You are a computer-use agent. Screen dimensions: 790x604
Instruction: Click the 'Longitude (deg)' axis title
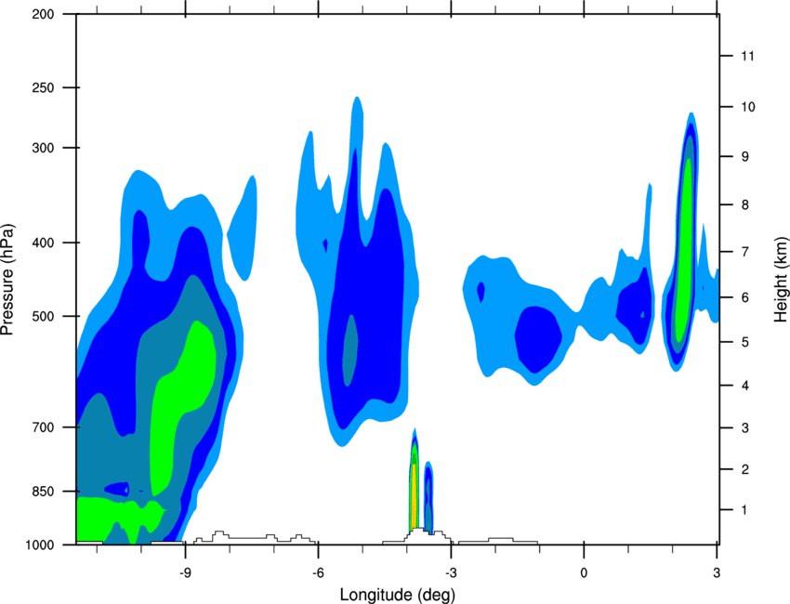(x=398, y=595)
